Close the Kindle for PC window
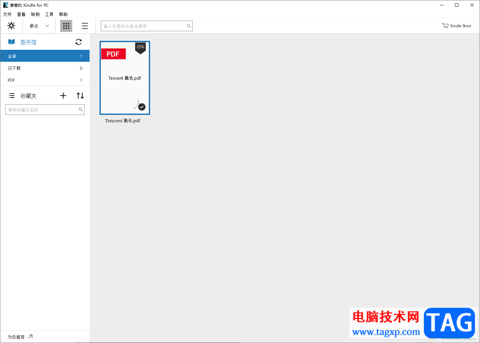The height and width of the screenshot is (343, 480). (472, 5)
